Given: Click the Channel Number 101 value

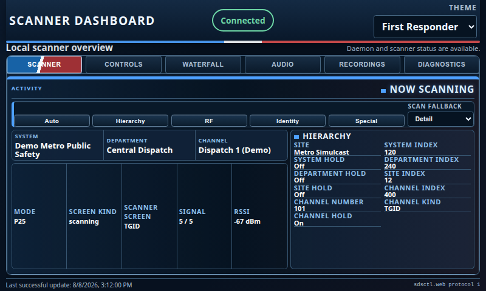Looking at the screenshot, I should pyautogui.click(x=299, y=209).
